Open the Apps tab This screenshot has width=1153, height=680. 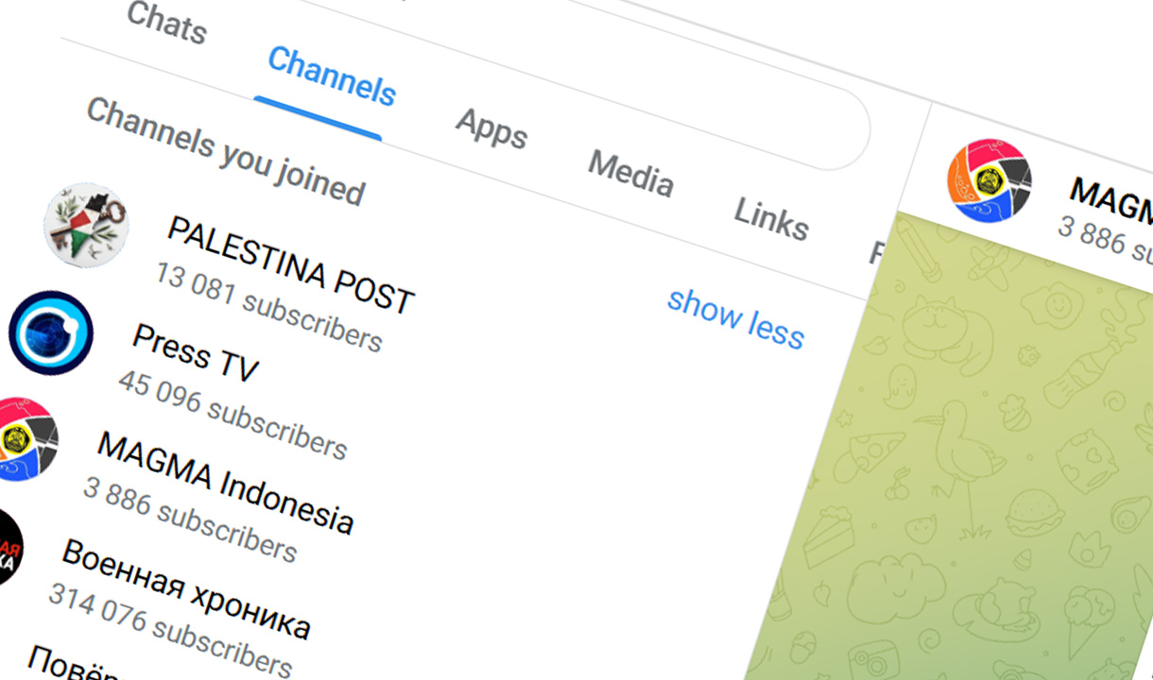[x=491, y=127]
